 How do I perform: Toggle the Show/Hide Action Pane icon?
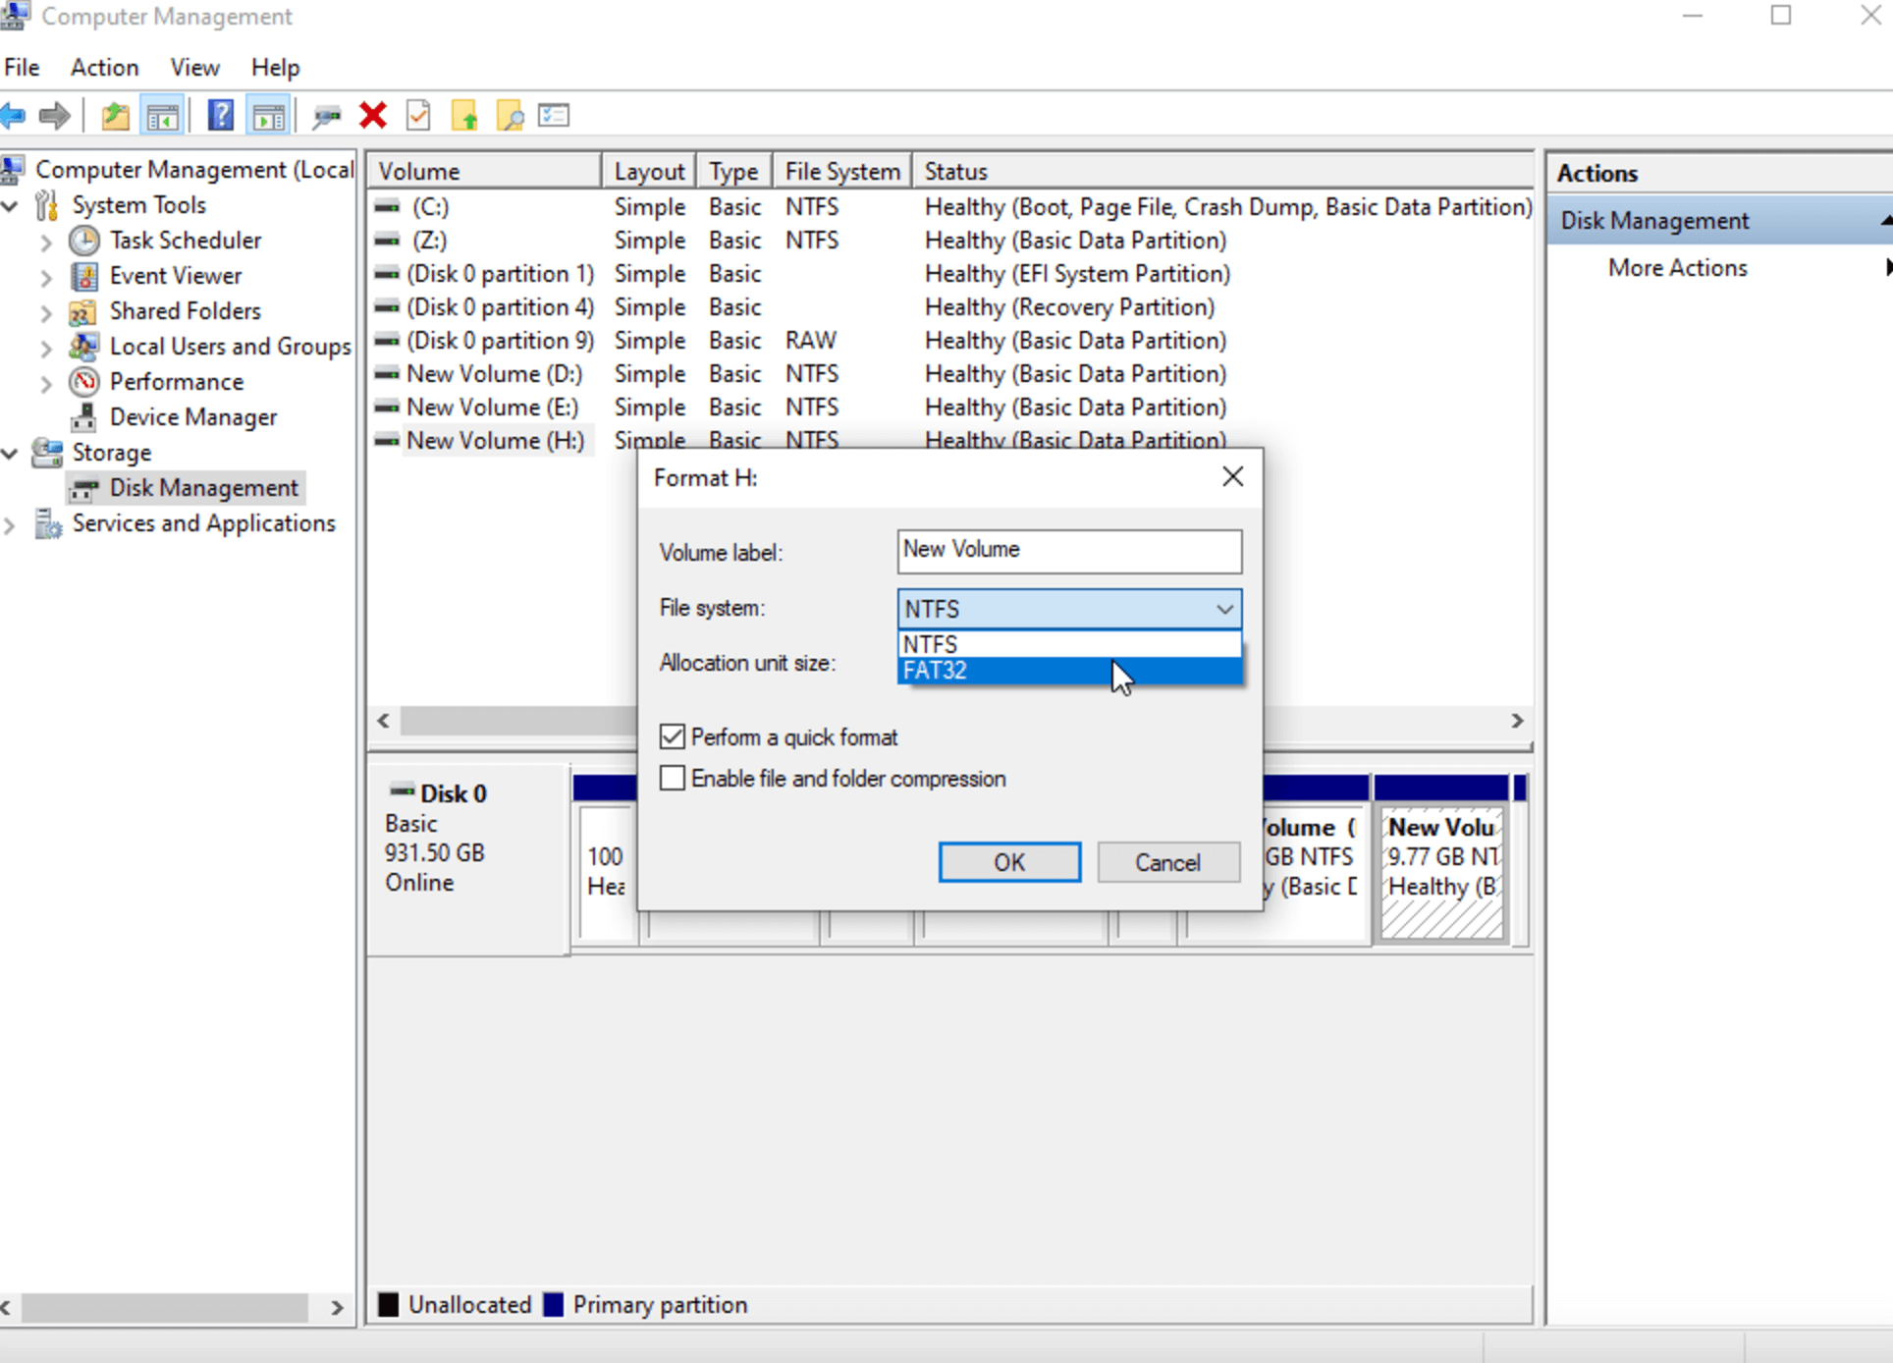268,114
